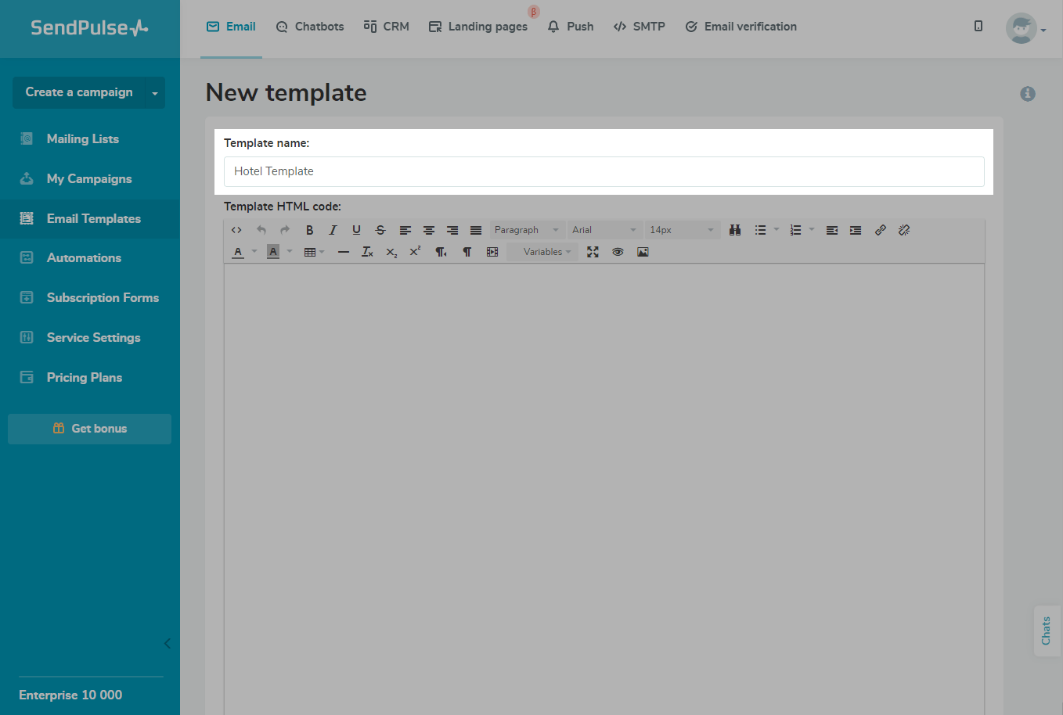Click the insert link icon
The width and height of the screenshot is (1063, 715).
coord(881,230)
